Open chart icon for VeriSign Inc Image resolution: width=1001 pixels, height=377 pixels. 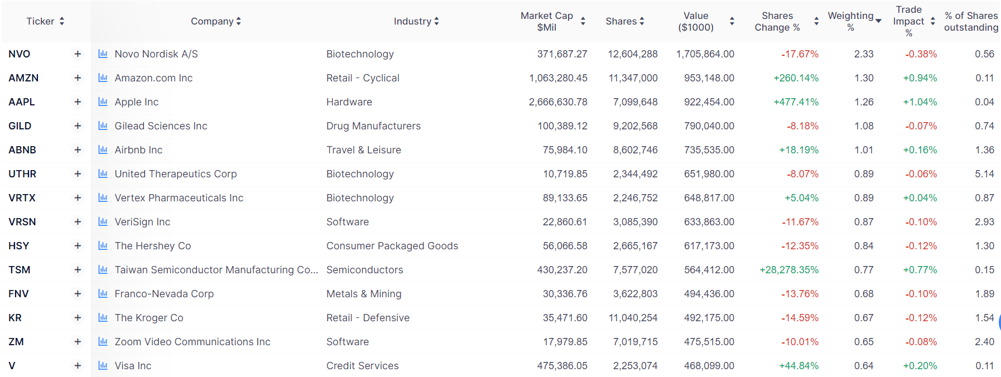click(103, 222)
